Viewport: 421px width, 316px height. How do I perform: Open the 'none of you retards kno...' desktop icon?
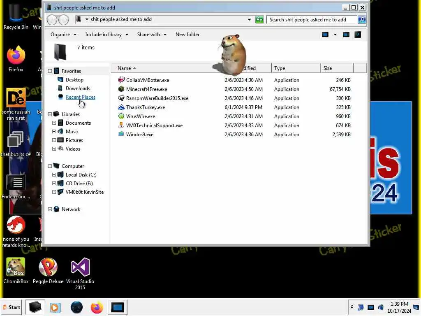[x=16, y=232]
